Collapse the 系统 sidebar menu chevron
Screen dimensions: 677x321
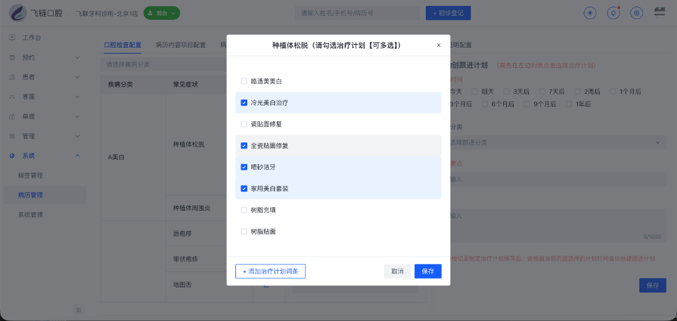pos(78,156)
